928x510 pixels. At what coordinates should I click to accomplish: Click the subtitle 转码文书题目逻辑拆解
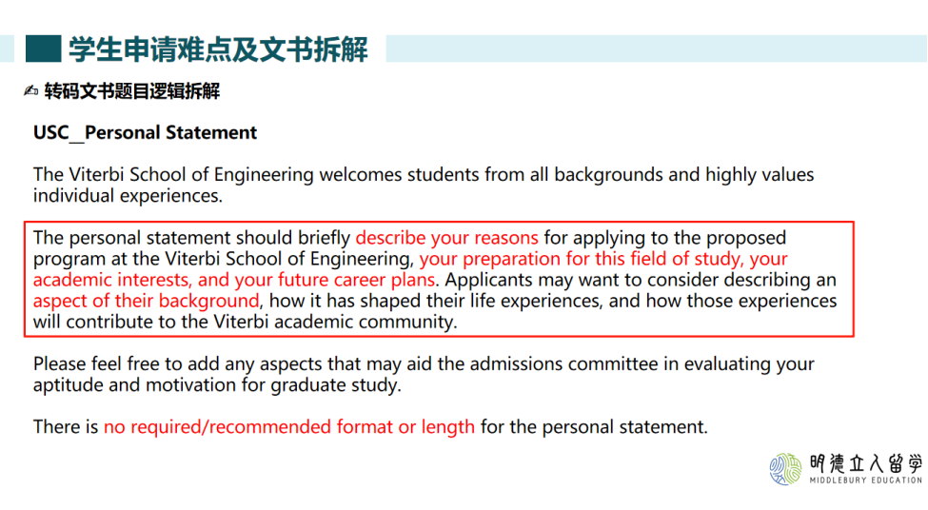coord(131,91)
